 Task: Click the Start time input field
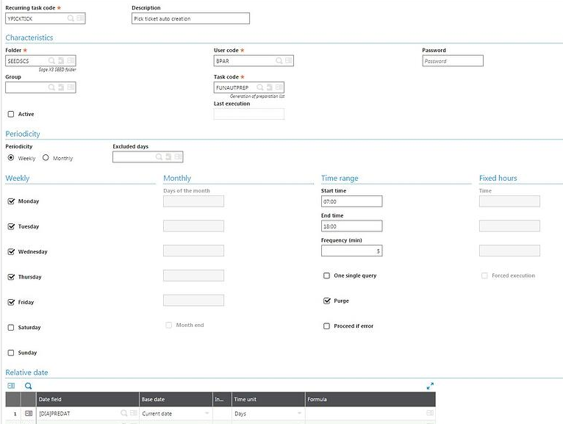(351, 201)
